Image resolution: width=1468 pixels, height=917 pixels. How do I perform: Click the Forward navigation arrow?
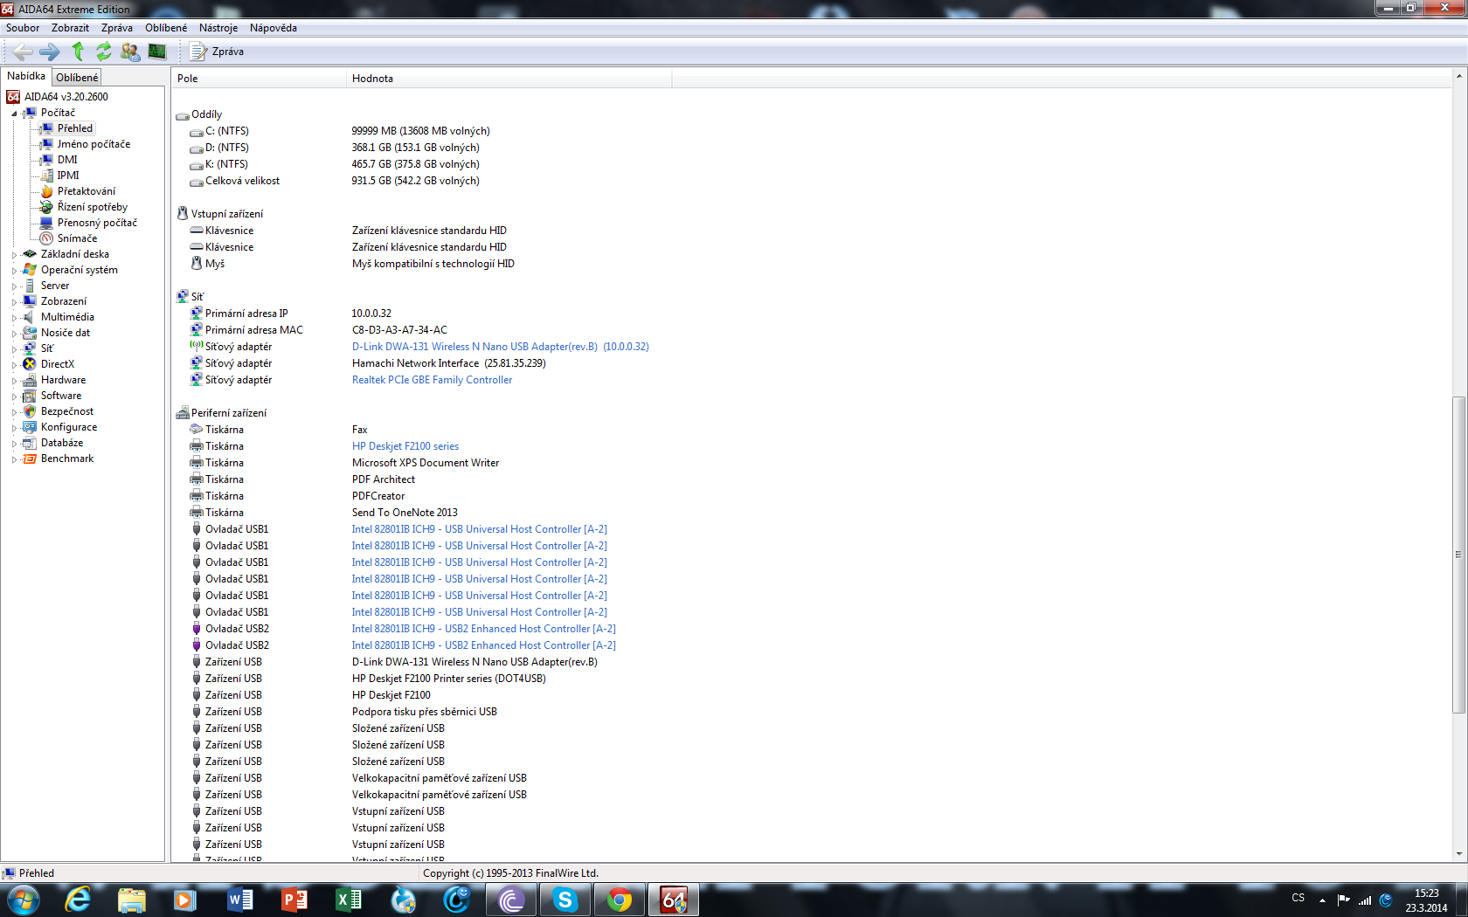pos(50,52)
